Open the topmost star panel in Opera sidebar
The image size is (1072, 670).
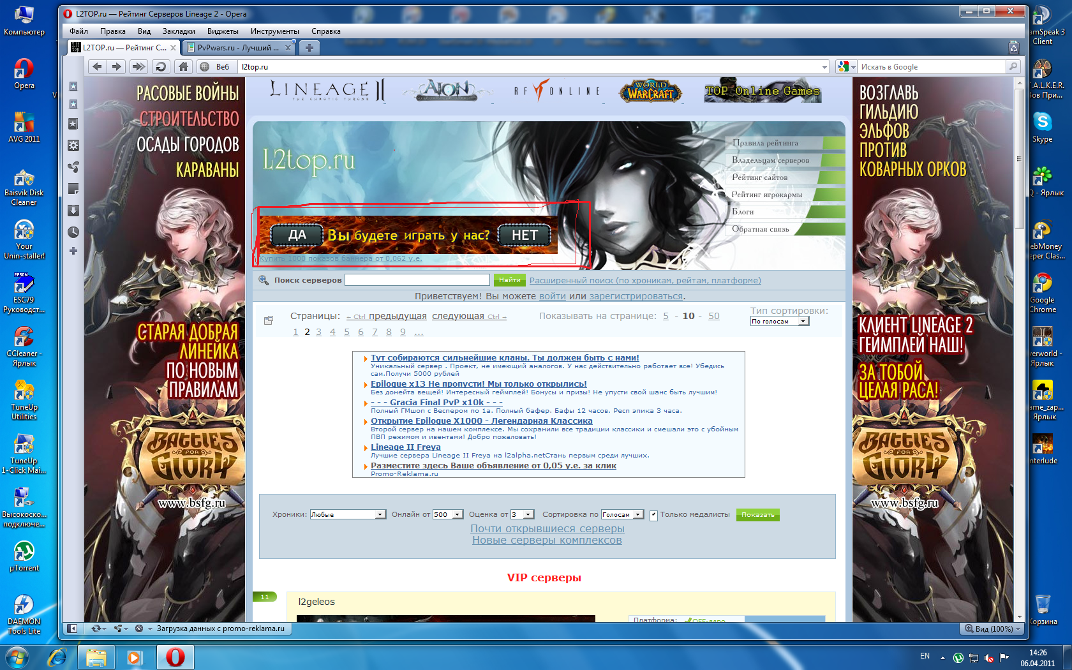73,86
